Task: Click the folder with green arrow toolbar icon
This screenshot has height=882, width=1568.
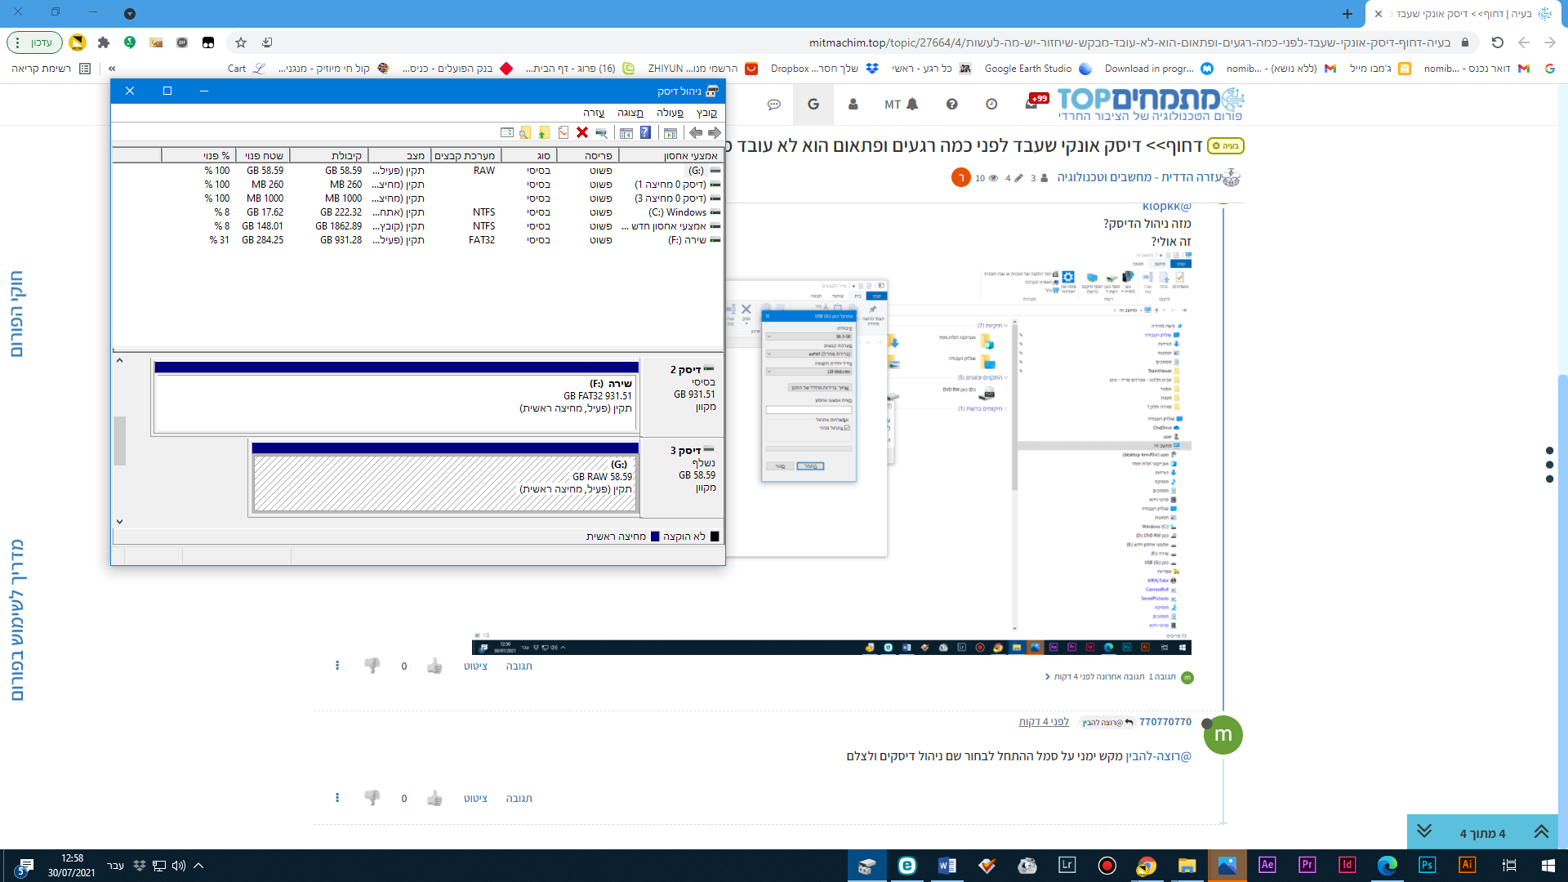Action: (x=544, y=133)
